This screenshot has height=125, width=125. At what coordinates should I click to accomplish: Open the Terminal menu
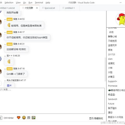pyautogui.click(x=39, y=3)
